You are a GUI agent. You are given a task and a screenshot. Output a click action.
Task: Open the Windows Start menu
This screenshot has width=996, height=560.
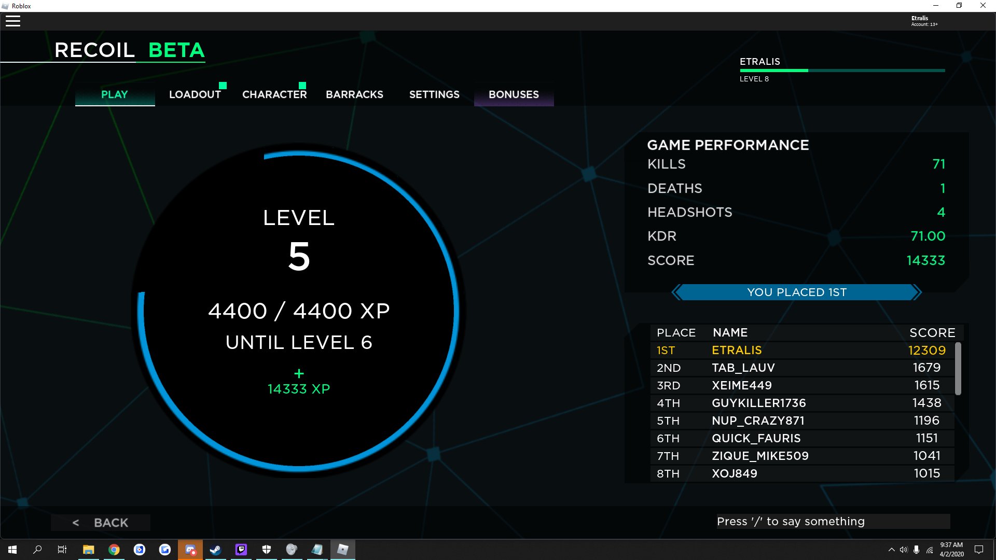point(12,550)
